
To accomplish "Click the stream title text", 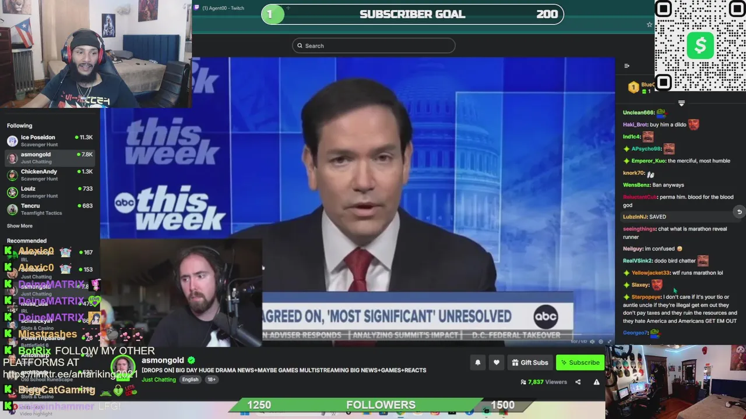I will pos(284,370).
